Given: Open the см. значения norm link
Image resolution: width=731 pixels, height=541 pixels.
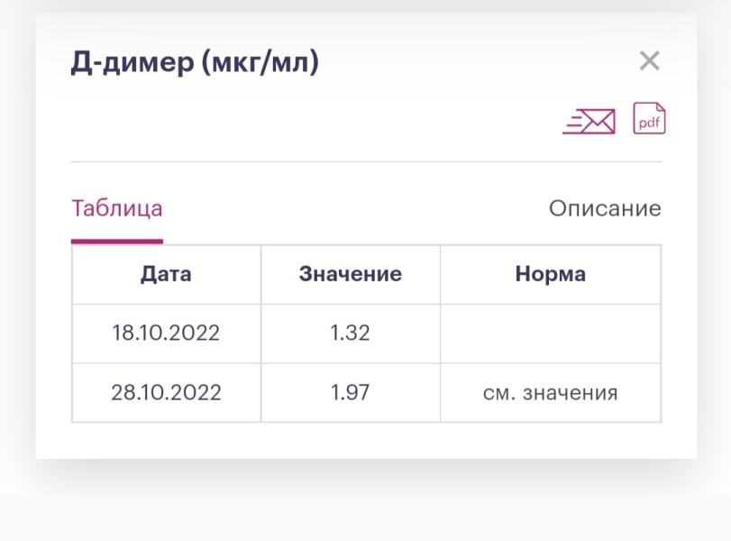Looking at the screenshot, I should click(x=550, y=393).
